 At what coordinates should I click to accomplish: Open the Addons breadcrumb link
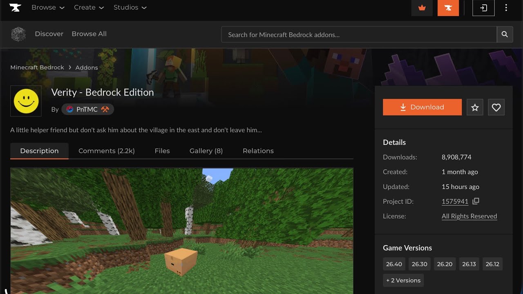click(x=87, y=67)
